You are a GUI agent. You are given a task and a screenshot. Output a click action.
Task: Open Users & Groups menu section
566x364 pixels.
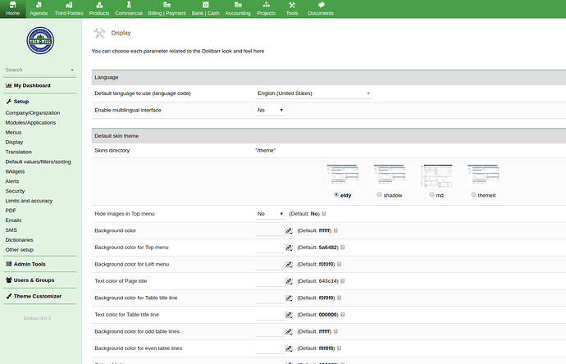click(30, 280)
